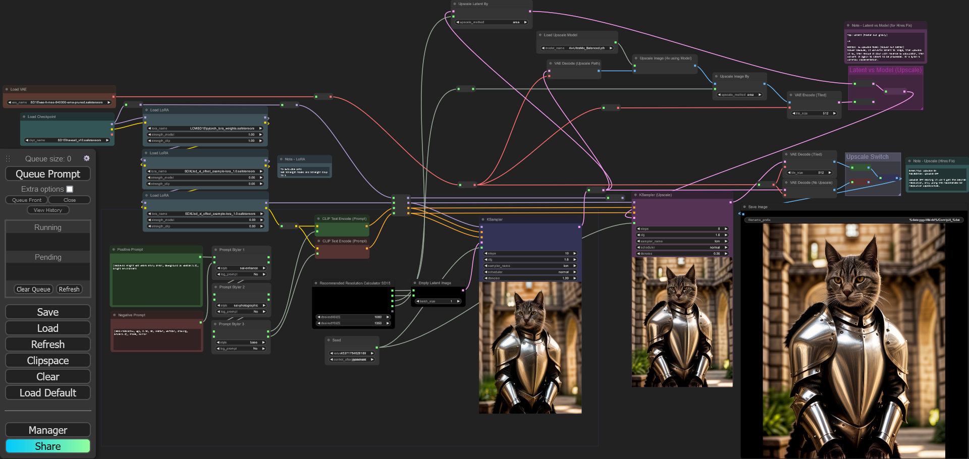
Task: Click the collapse dot on Recommended Resolution Calculator SD15
Action: [316, 283]
